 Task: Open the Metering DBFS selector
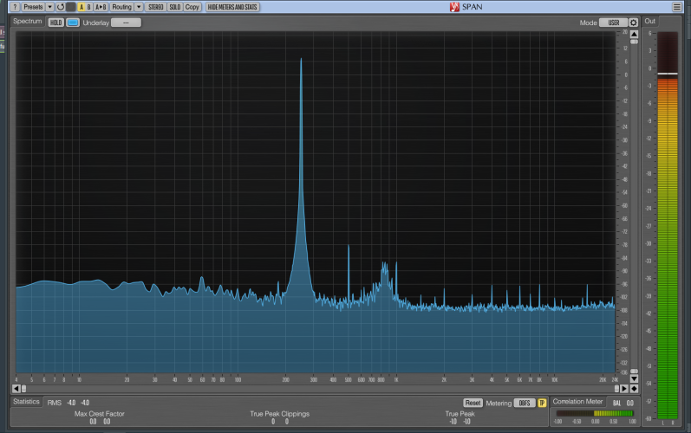tap(525, 403)
